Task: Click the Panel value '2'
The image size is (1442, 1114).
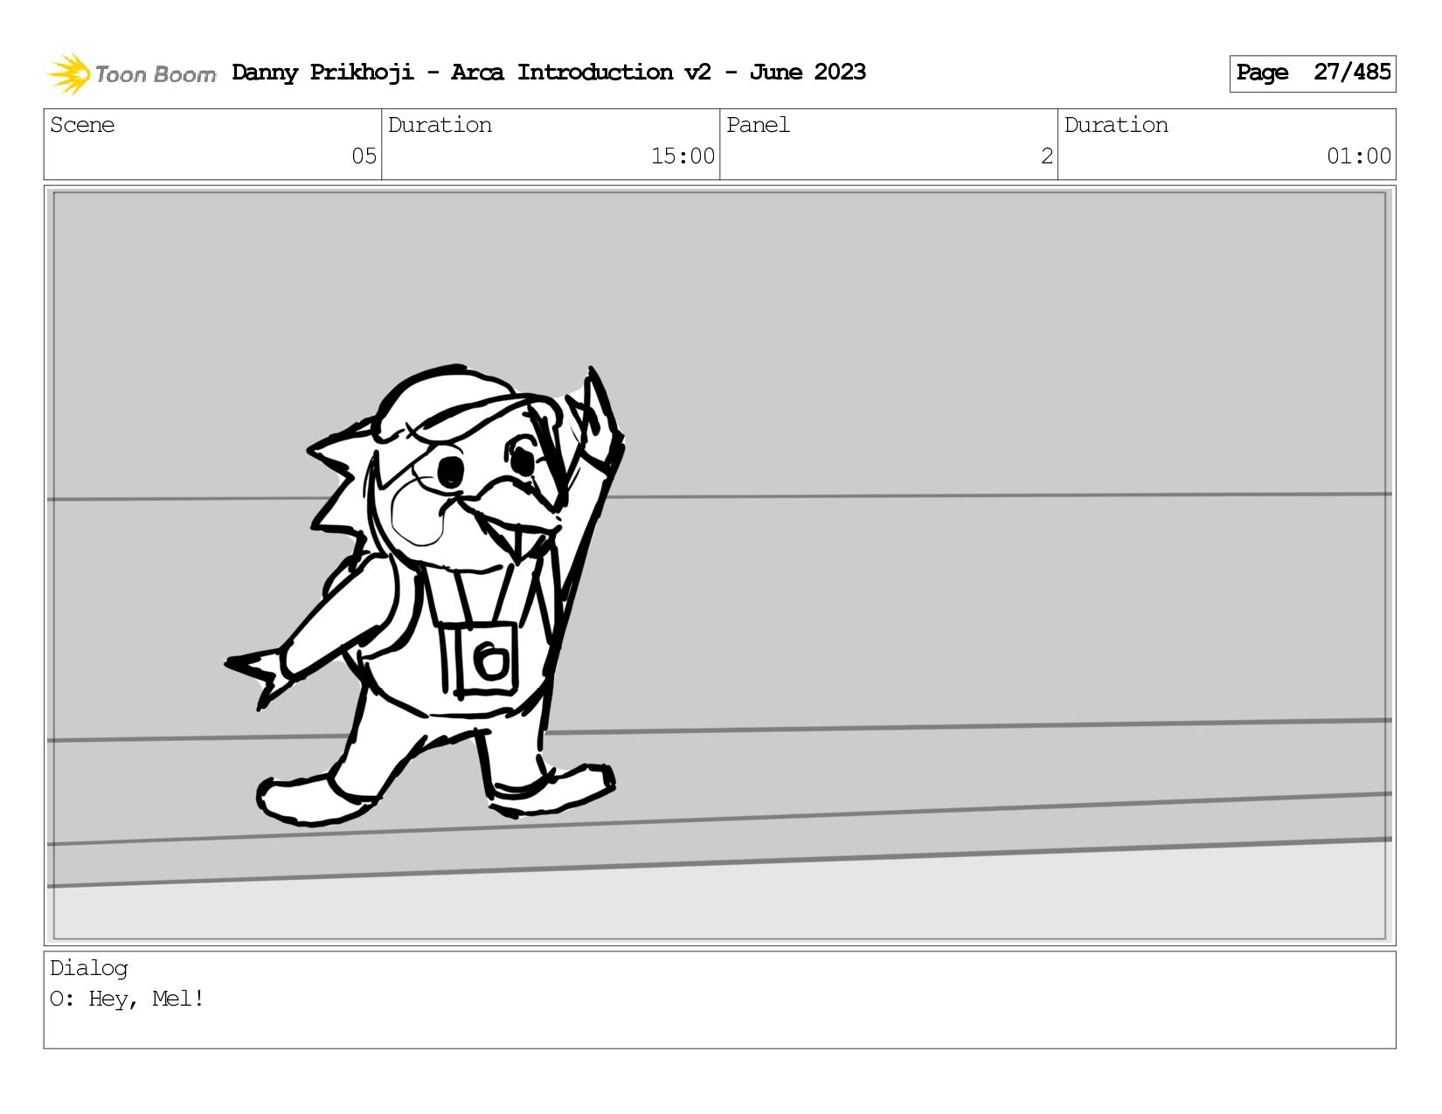Action: 1046,156
